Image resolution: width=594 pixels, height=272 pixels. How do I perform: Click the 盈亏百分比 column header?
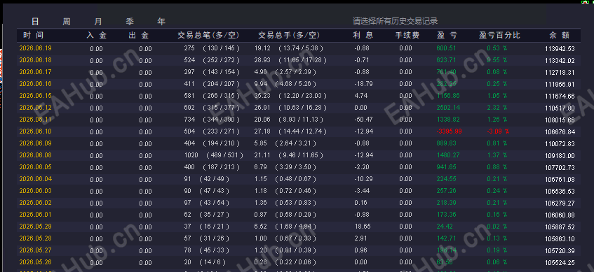(499, 35)
